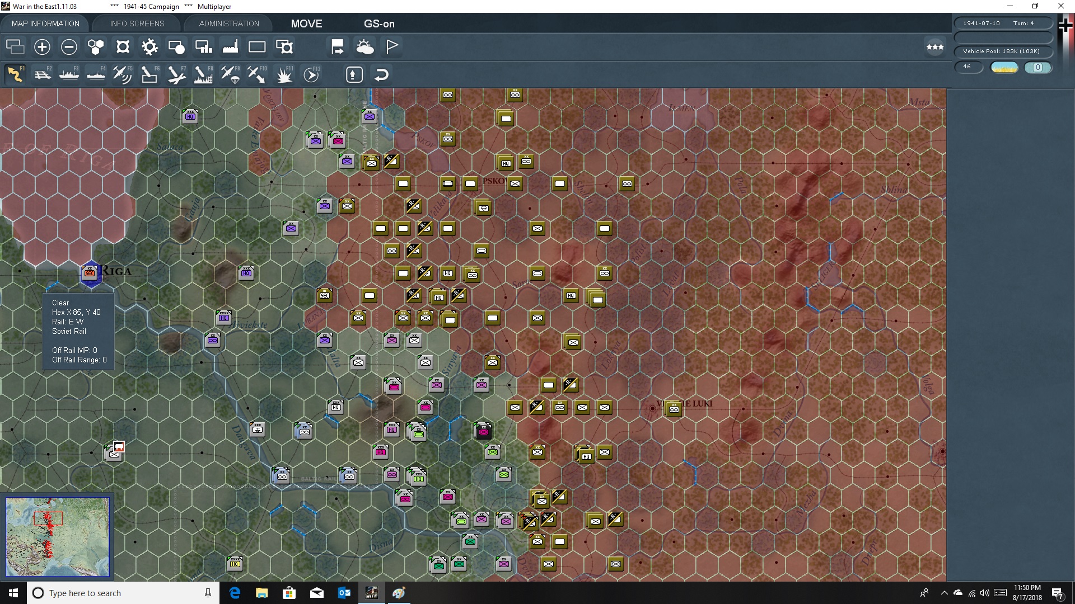
Task: Select Bomb unit (F6) icon
Action: point(149,74)
